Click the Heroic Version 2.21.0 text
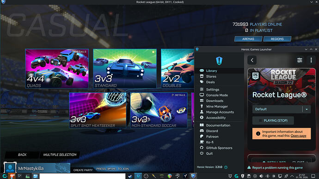319x179 pixels. pyautogui.click(x=209, y=167)
